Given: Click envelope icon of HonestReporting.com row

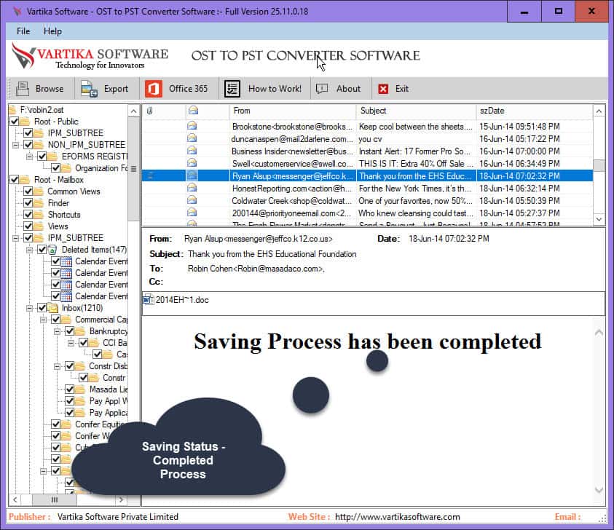Looking at the screenshot, I should (x=192, y=188).
